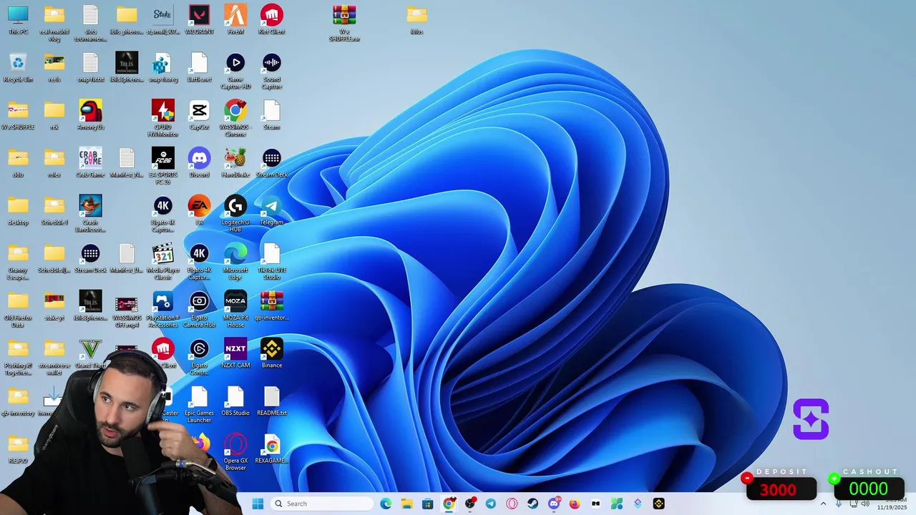Open the Discord desktop shortcut

199,162
